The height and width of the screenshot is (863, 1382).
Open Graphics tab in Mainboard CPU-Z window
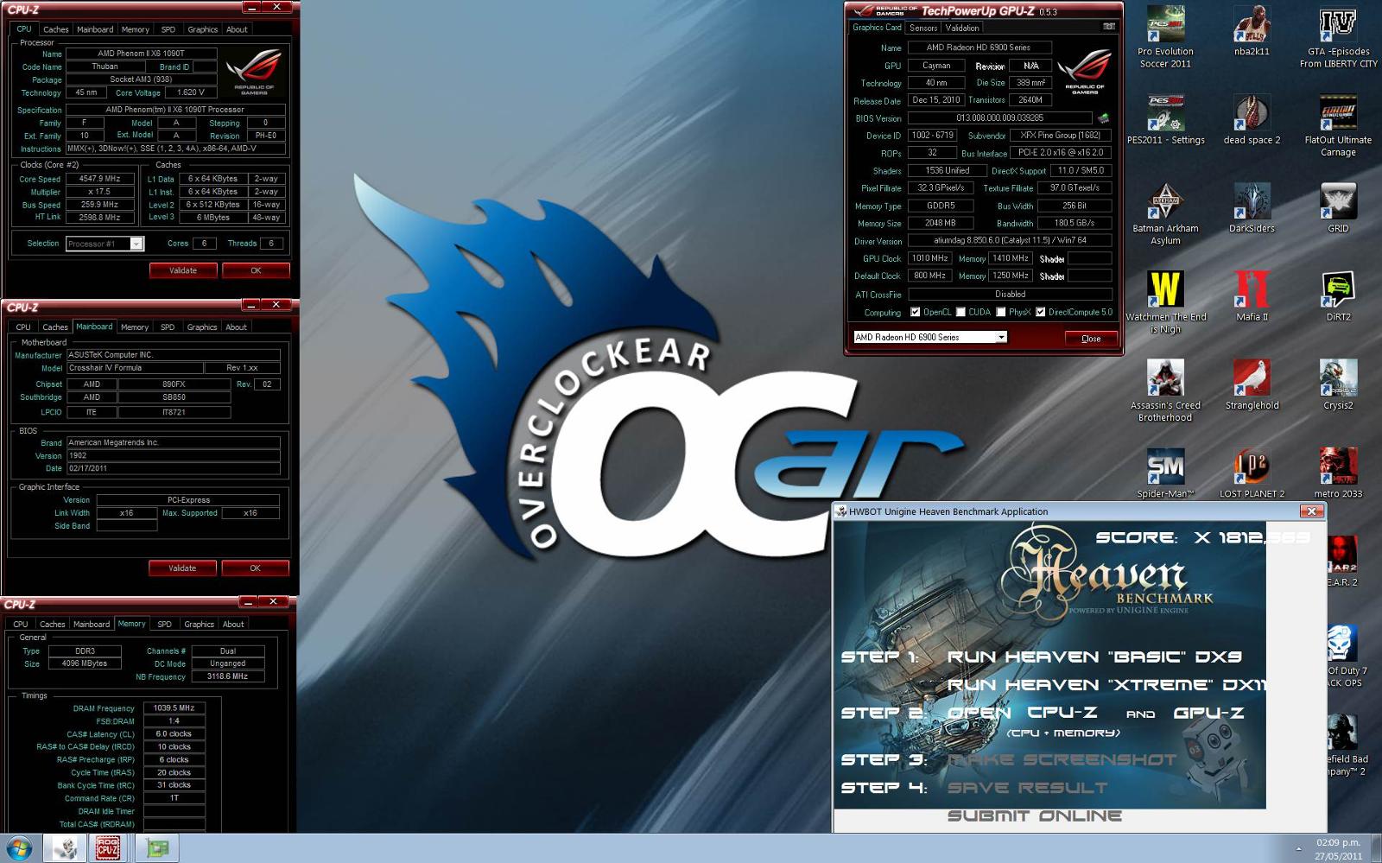click(x=202, y=327)
